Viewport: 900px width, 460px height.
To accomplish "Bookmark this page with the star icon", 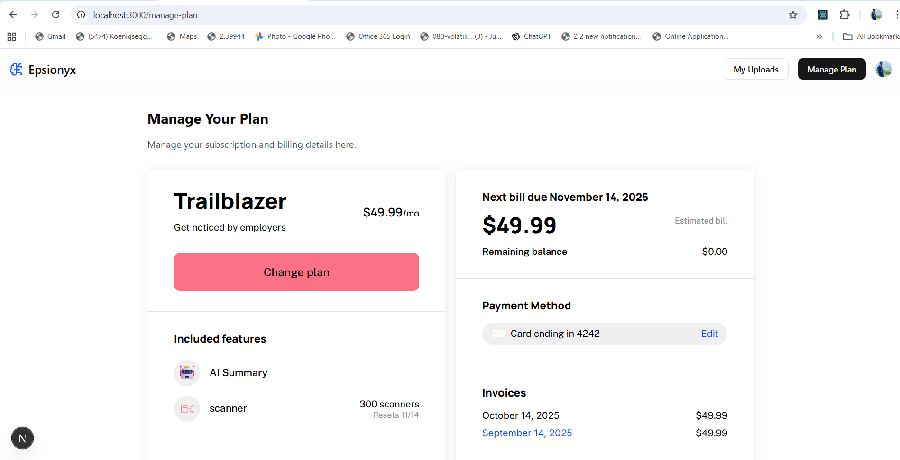I will tap(793, 15).
